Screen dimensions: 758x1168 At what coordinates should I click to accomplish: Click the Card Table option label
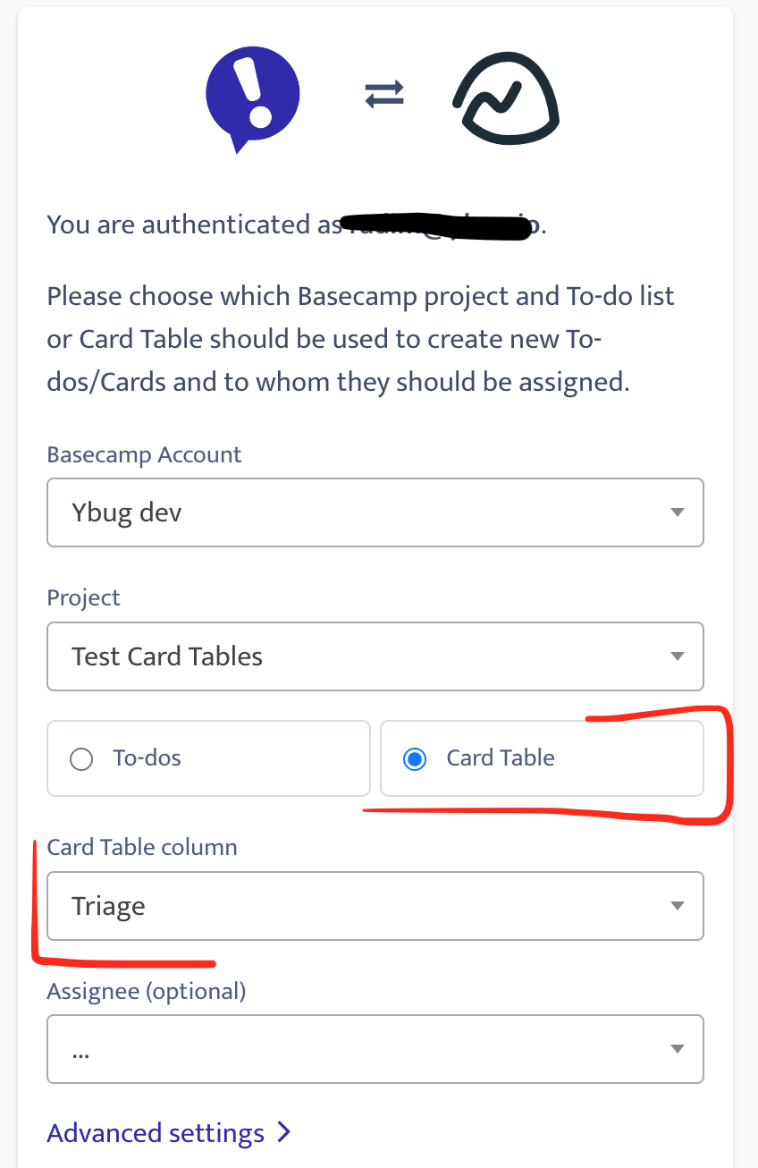coord(501,758)
